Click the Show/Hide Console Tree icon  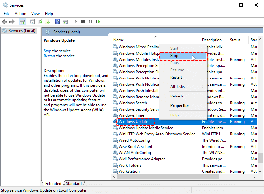[x=23, y=22]
